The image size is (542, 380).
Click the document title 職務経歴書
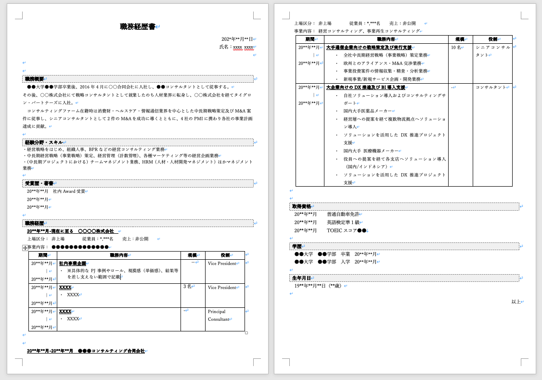tap(138, 26)
